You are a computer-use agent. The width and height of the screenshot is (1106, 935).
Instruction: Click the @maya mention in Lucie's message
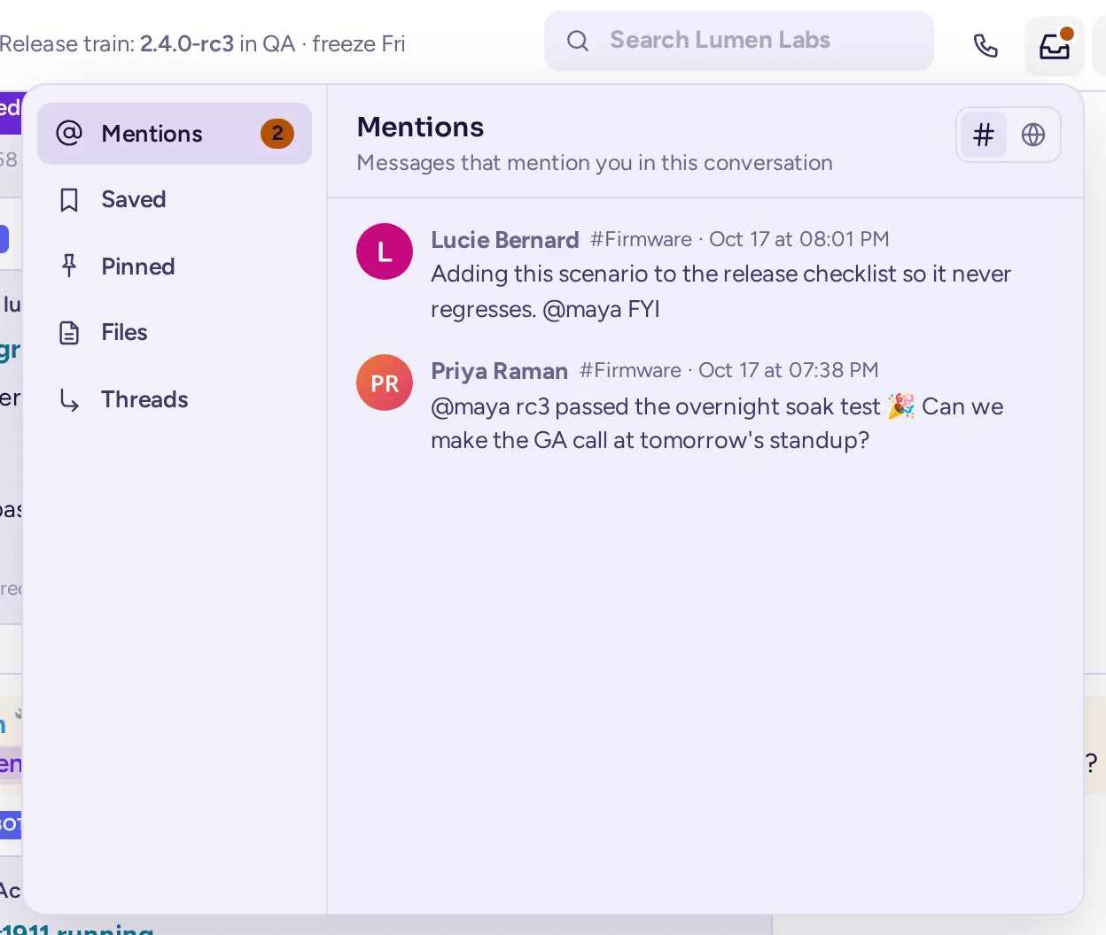582,309
